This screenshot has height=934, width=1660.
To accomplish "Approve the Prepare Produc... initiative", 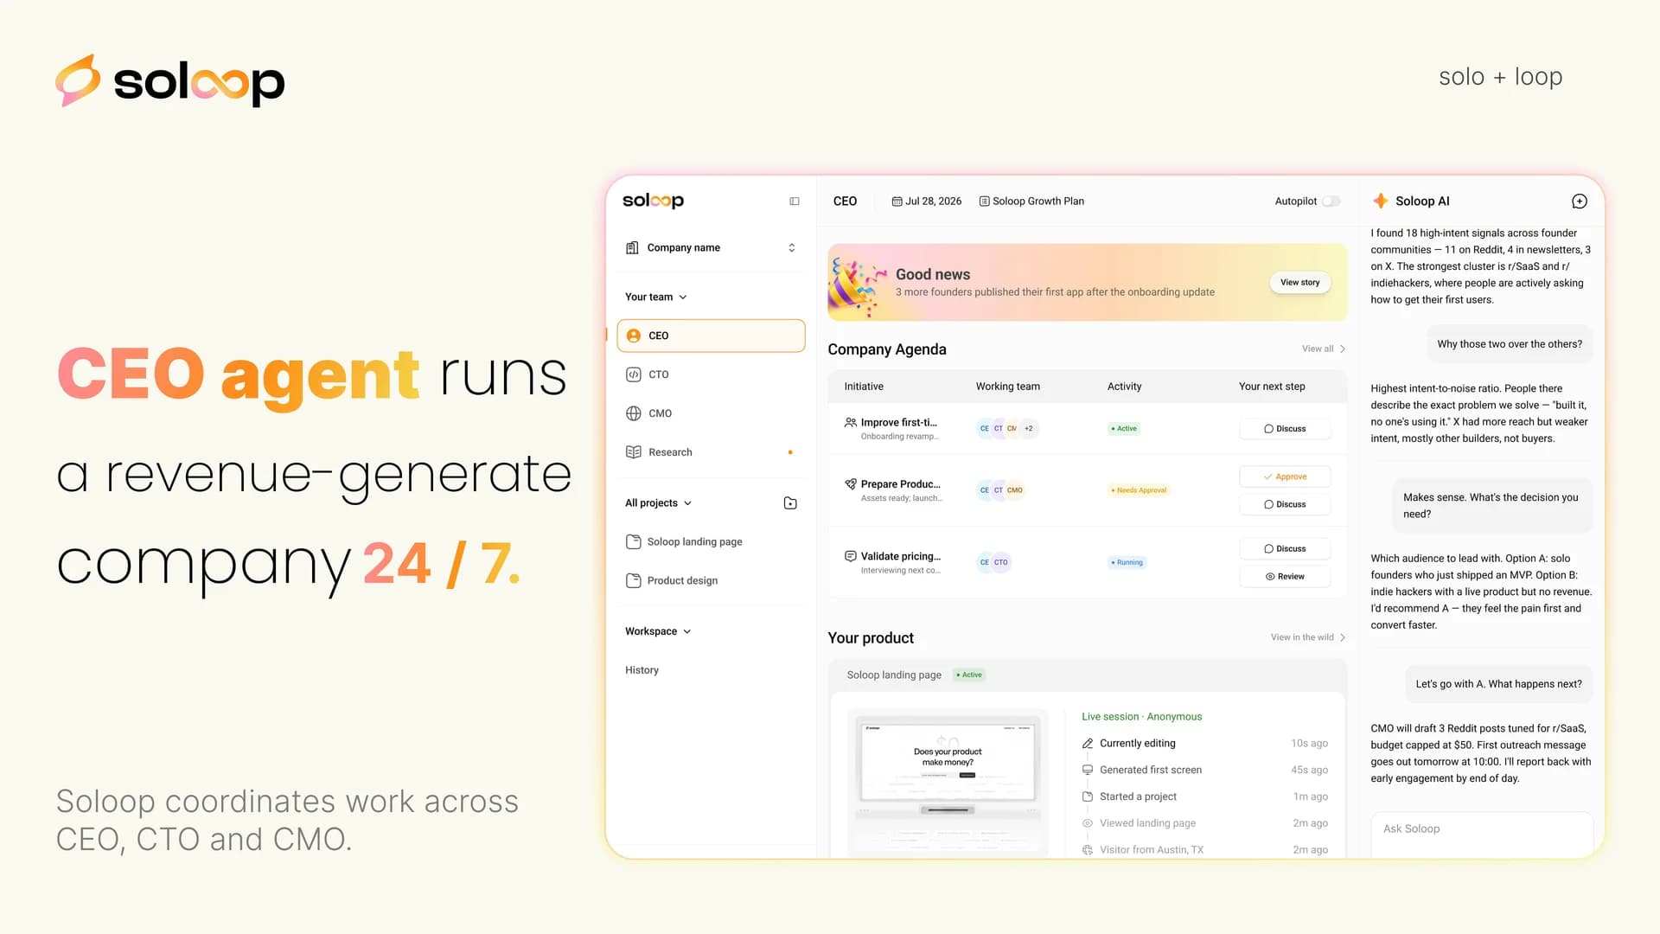I will coord(1284,477).
